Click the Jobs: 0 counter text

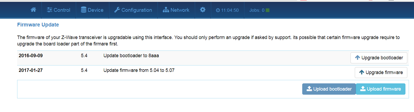click(x=257, y=10)
